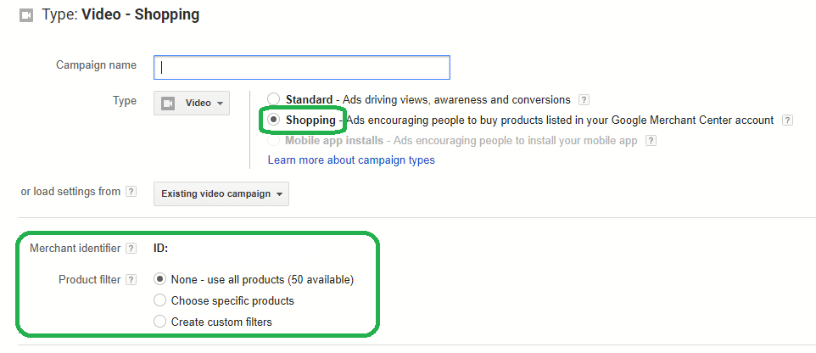Image resolution: width=816 pixels, height=353 pixels.
Task: Select the Shopping campaign subtype radio button
Action: (274, 120)
